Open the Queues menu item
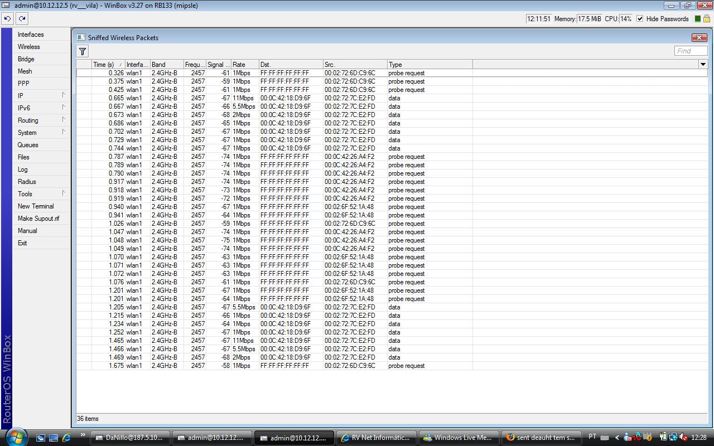The width and height of the screenshot is (714, 446). [x=42, y=145]
